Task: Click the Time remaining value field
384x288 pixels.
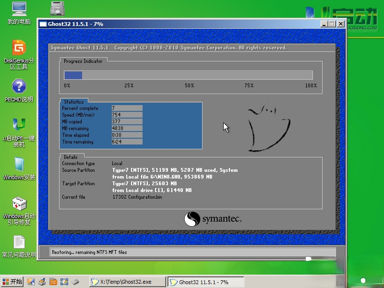Action: coord(127,142)
